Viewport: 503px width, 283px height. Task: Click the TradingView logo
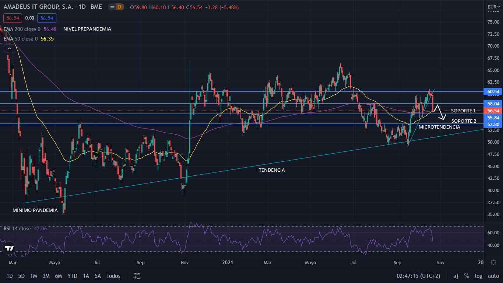coord(9,248)
